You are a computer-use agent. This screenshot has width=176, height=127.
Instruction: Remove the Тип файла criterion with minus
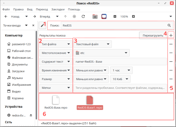(x=171, y=44)
